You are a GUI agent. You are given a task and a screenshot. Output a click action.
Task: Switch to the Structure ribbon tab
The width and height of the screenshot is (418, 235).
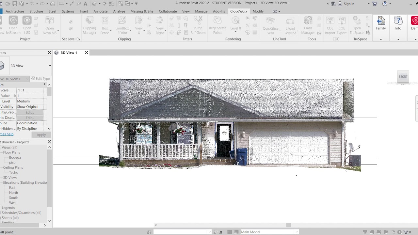click(x=36, y=11)
